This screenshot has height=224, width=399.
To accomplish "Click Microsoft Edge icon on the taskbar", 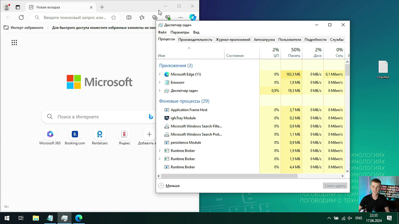I will (x=79, y=218).
